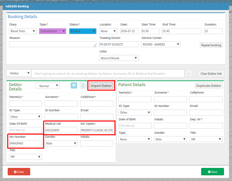Click the Repeat booking button
Image resolution: width=232 pixels, height=181 pixels.
tap(211, 45)
